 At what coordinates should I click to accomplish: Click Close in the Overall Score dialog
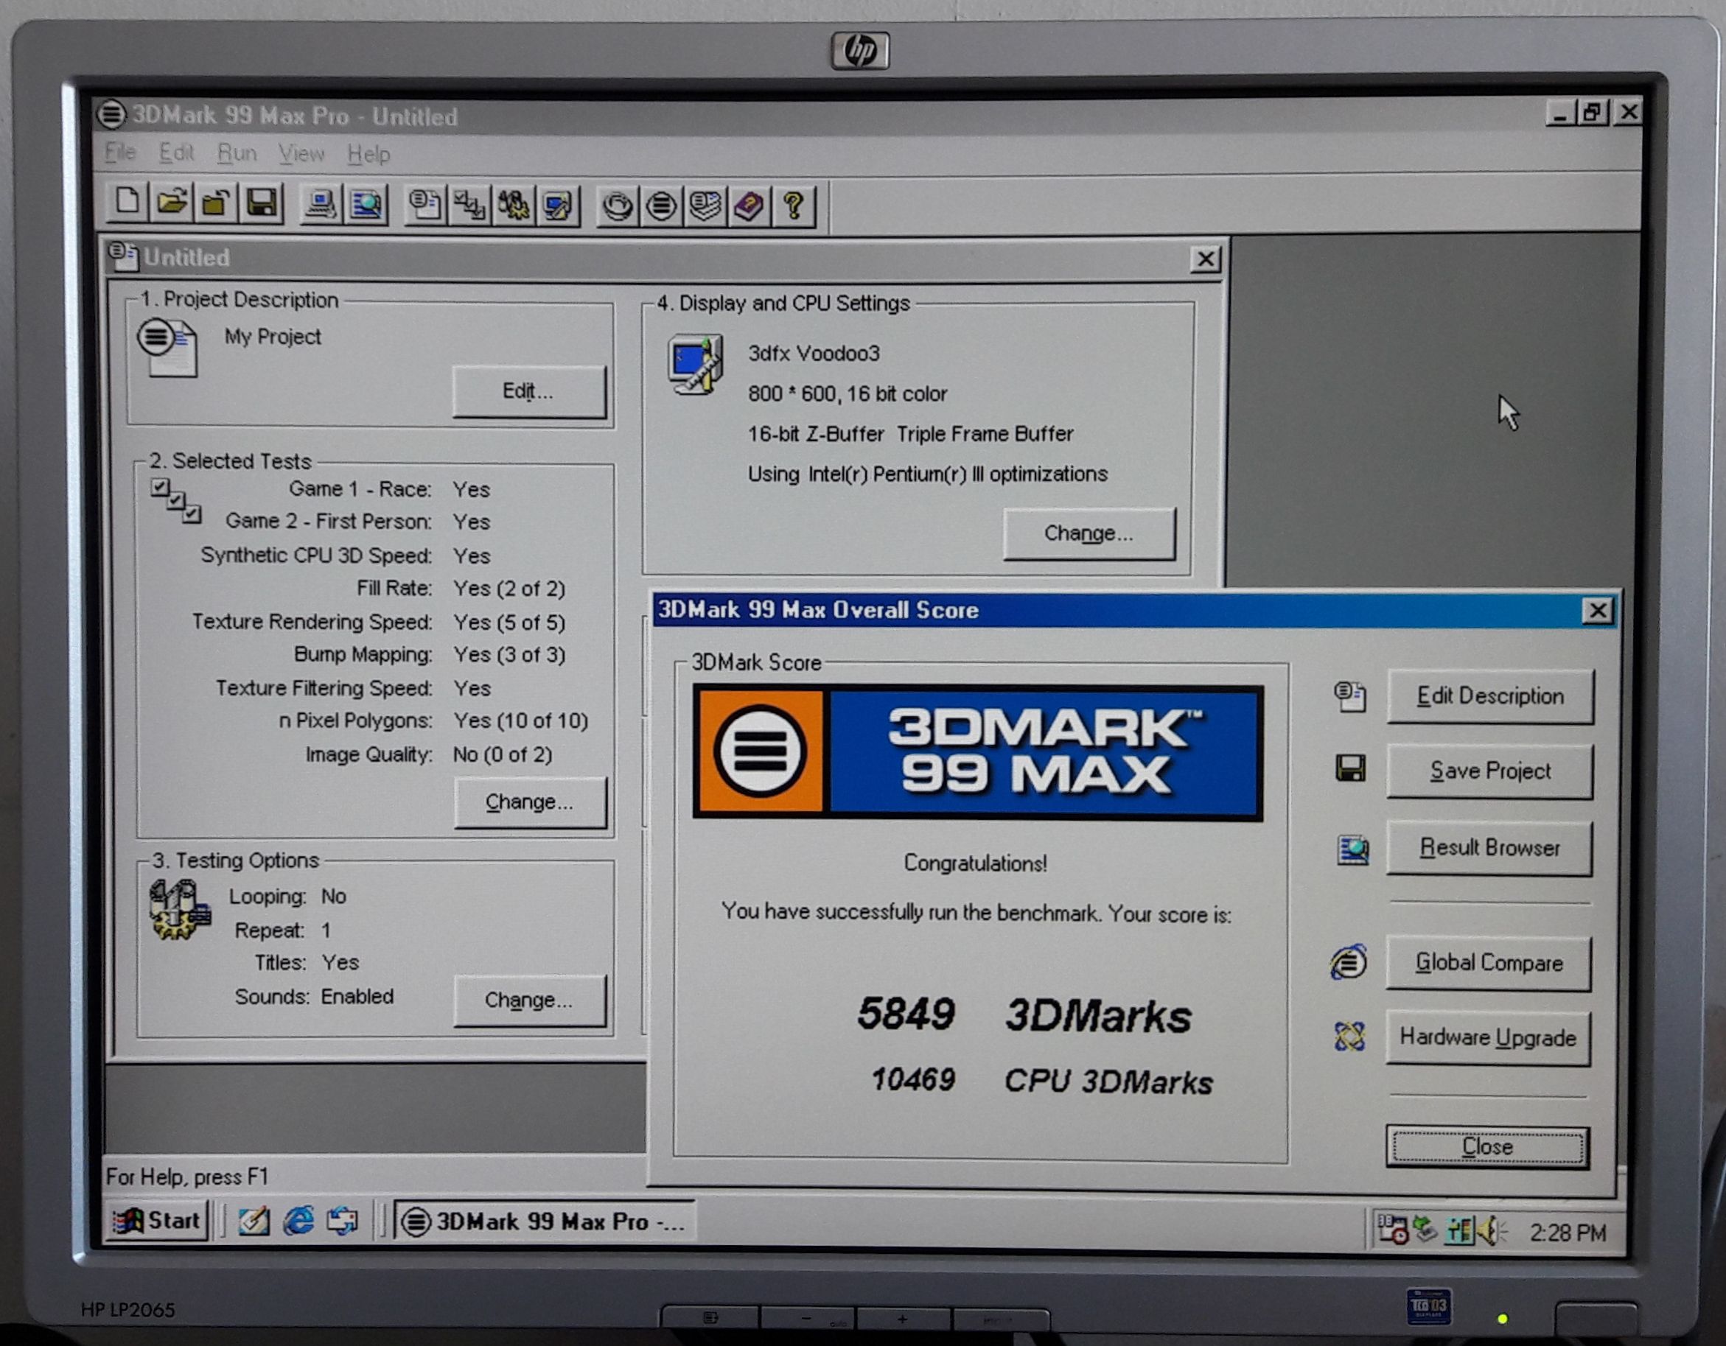click(1487, 1147)
